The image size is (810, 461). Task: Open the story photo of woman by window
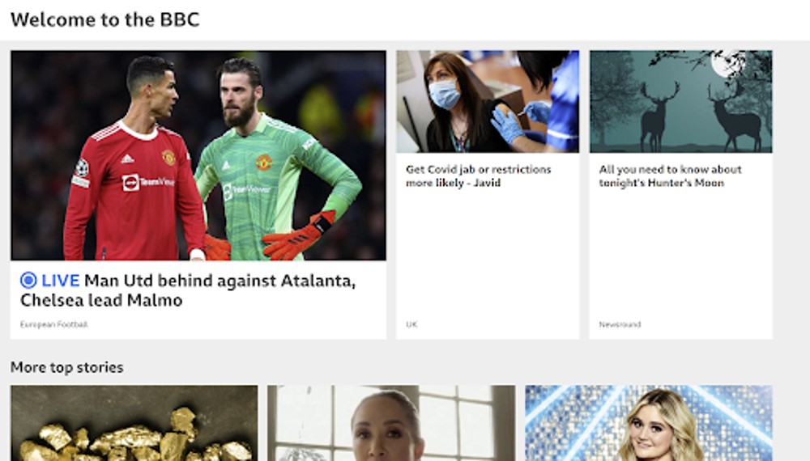tap(391, 423)
